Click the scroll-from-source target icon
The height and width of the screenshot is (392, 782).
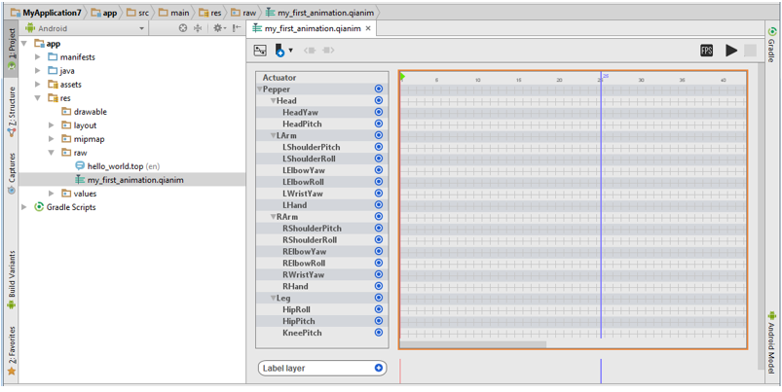(x=183, y=29)
